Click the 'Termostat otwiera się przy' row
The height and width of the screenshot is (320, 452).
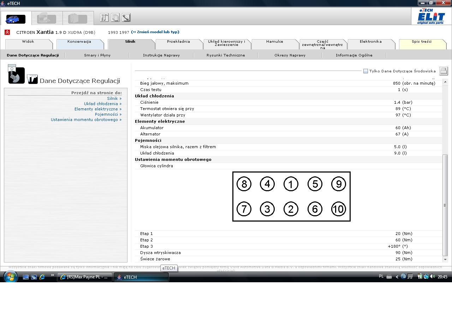tap(289, 109)
